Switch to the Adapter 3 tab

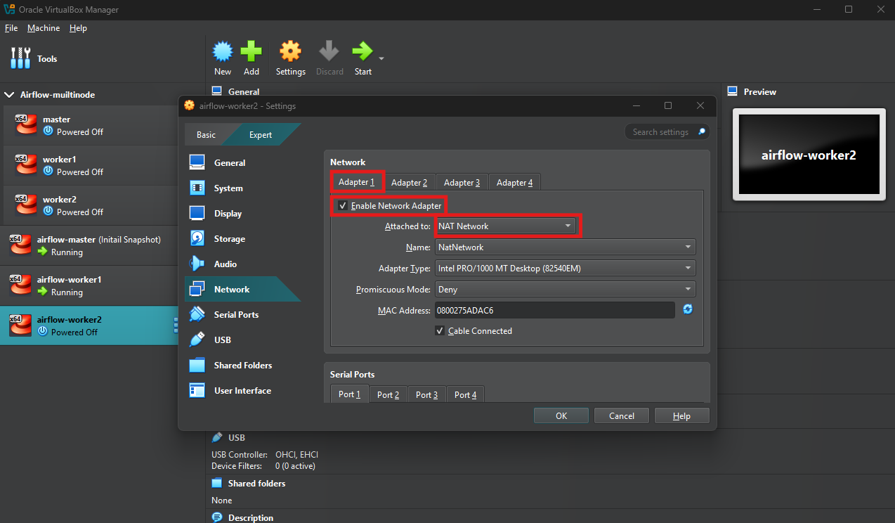pyautogui.click(x=462, y=183)
